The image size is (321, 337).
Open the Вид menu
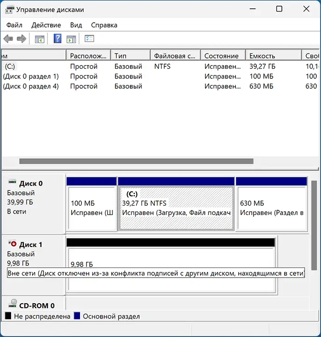click(76, 25)
